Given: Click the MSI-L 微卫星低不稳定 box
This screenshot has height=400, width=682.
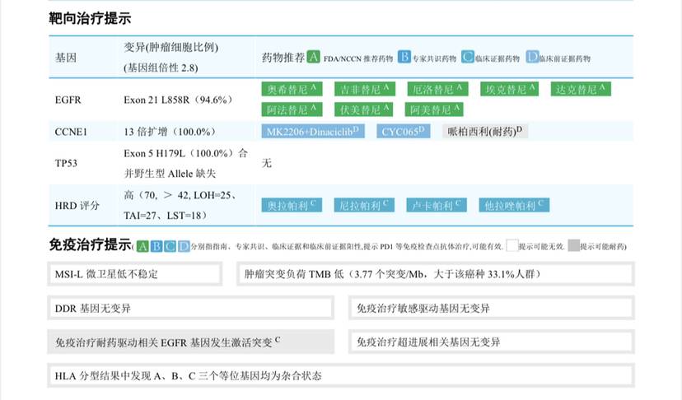Looking at the screenshot, I should 134,273.
